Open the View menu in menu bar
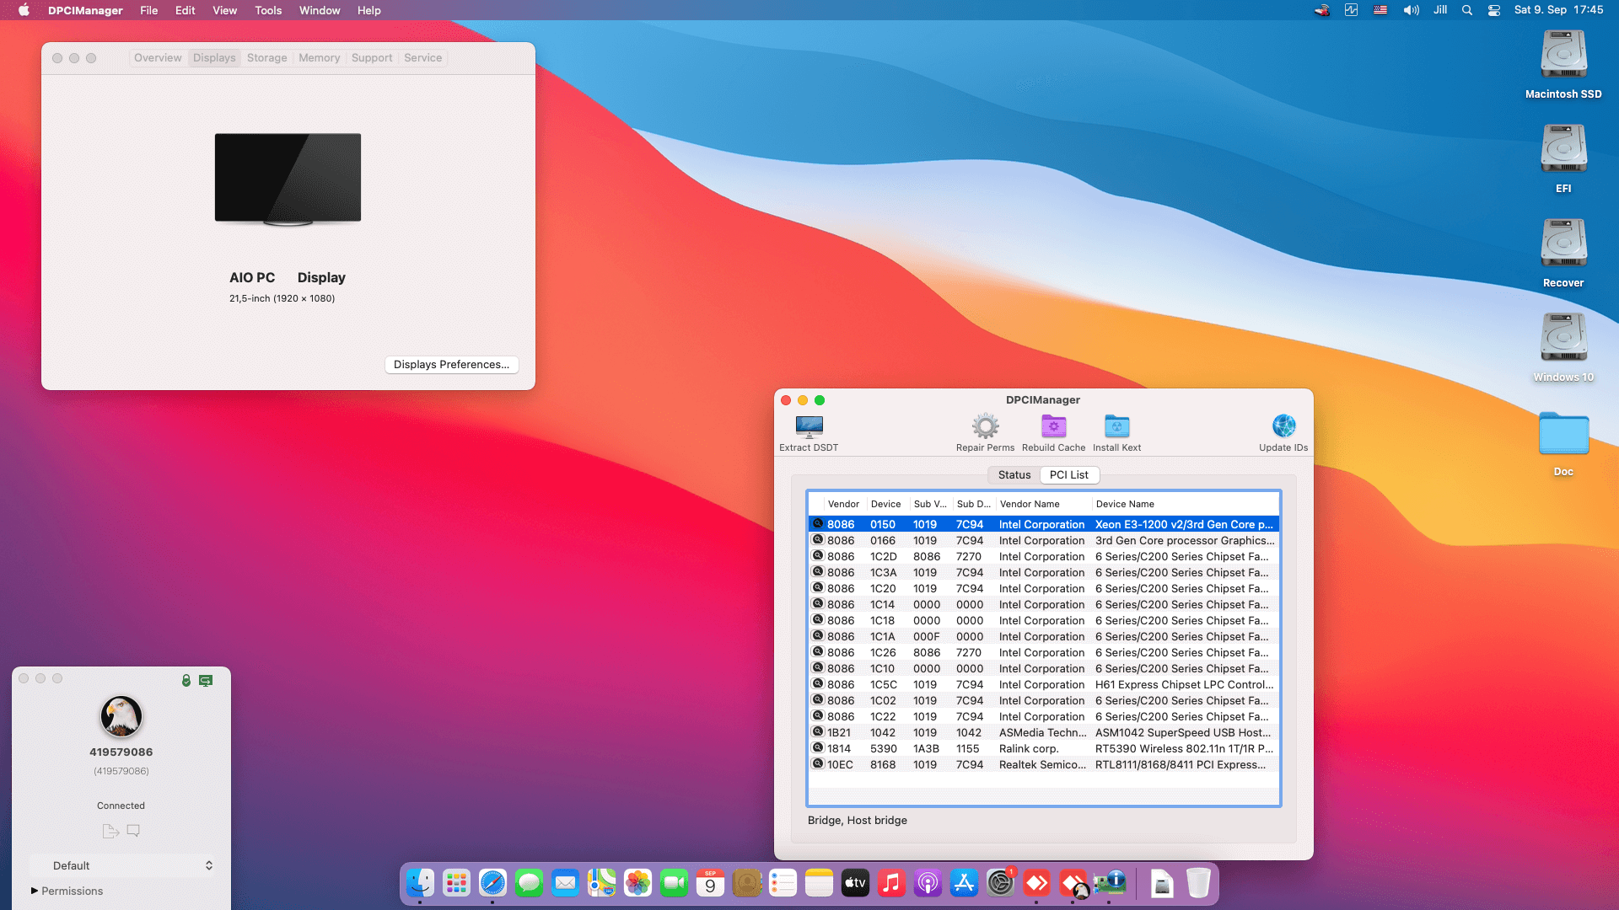Screen dimensions: 1619x910 (x=224, y=10)
